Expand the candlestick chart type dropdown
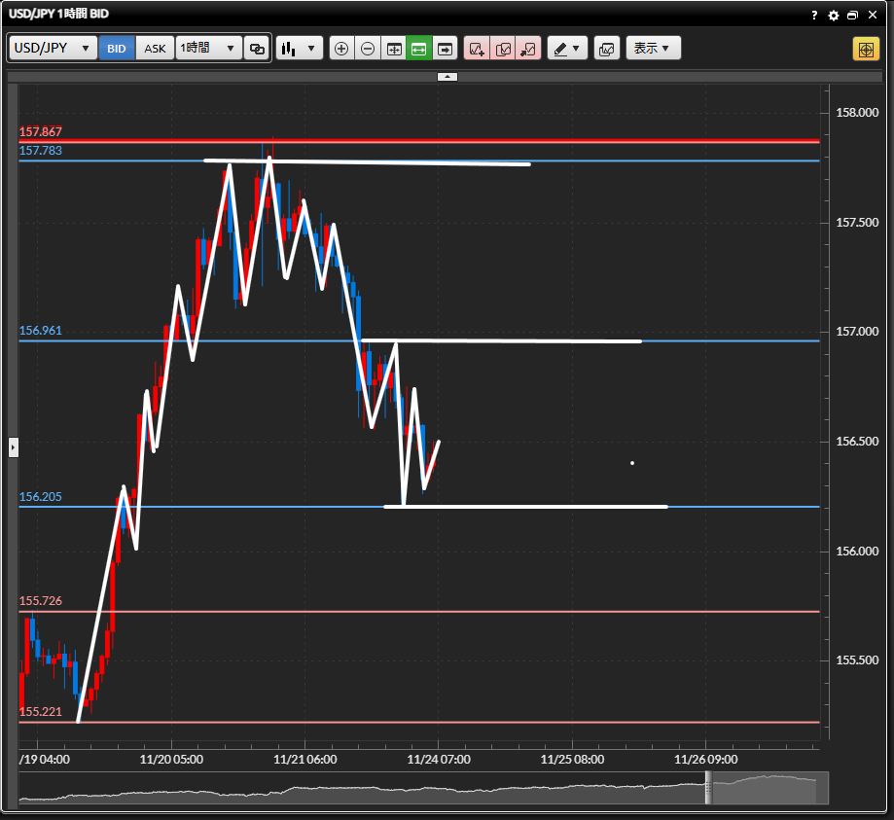This screenshot has height=820, width=894. click(299, 49)
